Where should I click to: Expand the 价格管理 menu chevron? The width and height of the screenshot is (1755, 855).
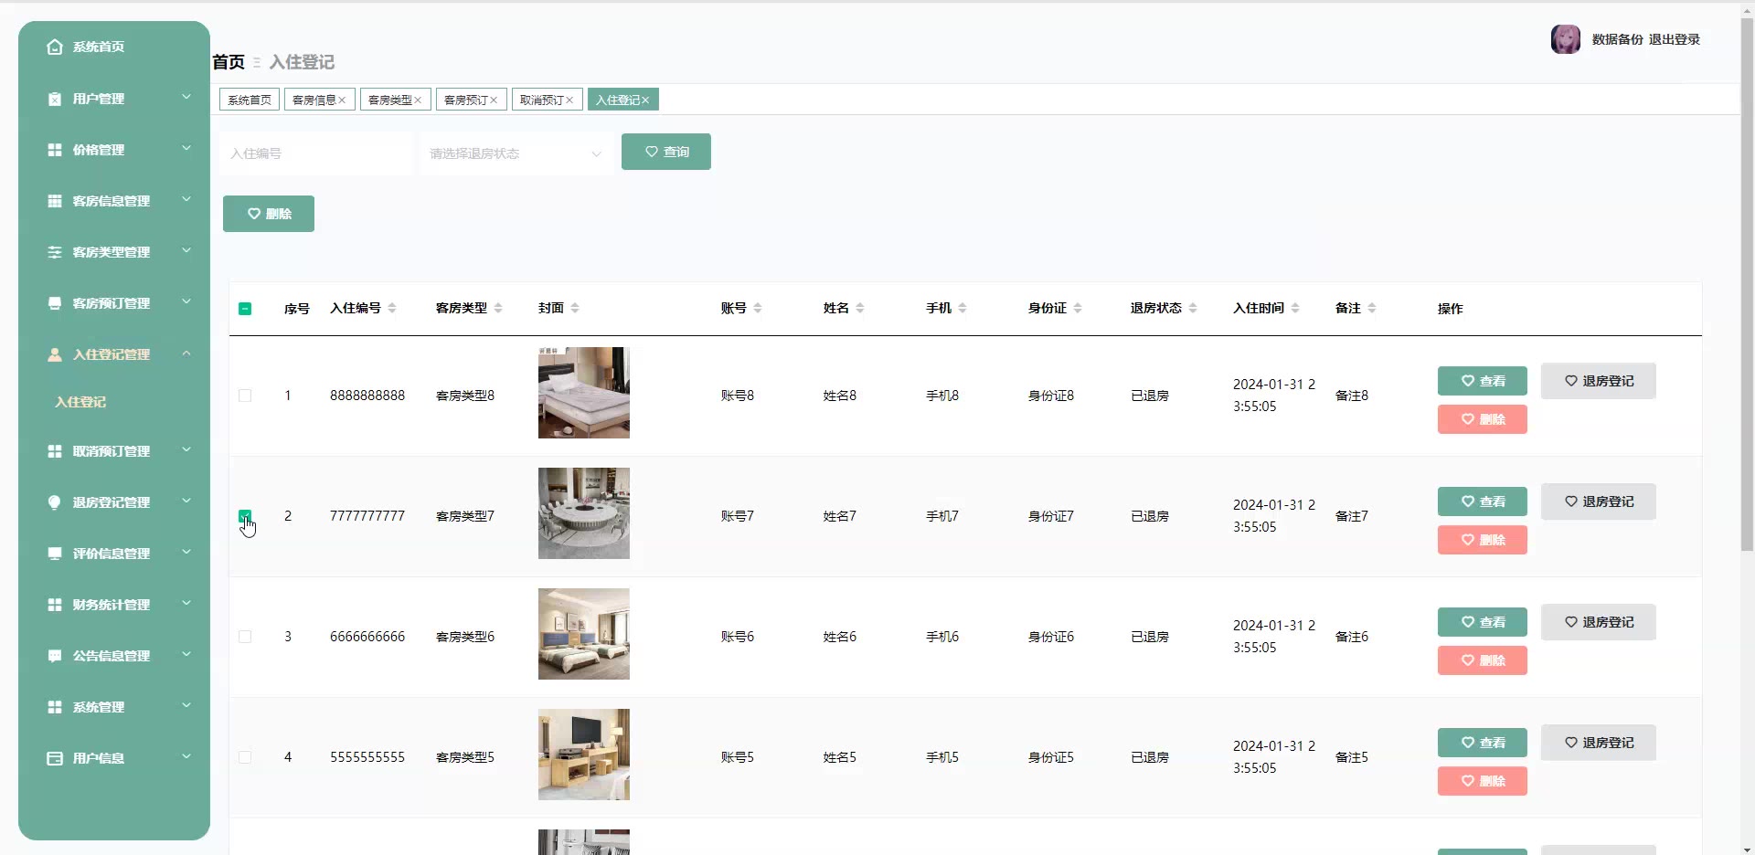(186, 148)
